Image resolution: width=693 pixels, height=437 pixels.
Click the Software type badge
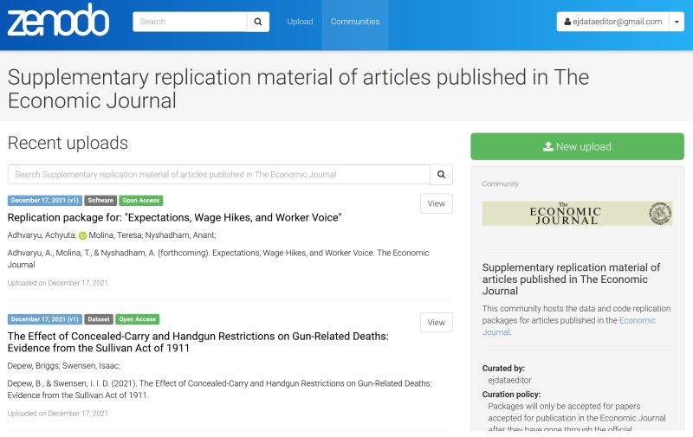(100, 201)
